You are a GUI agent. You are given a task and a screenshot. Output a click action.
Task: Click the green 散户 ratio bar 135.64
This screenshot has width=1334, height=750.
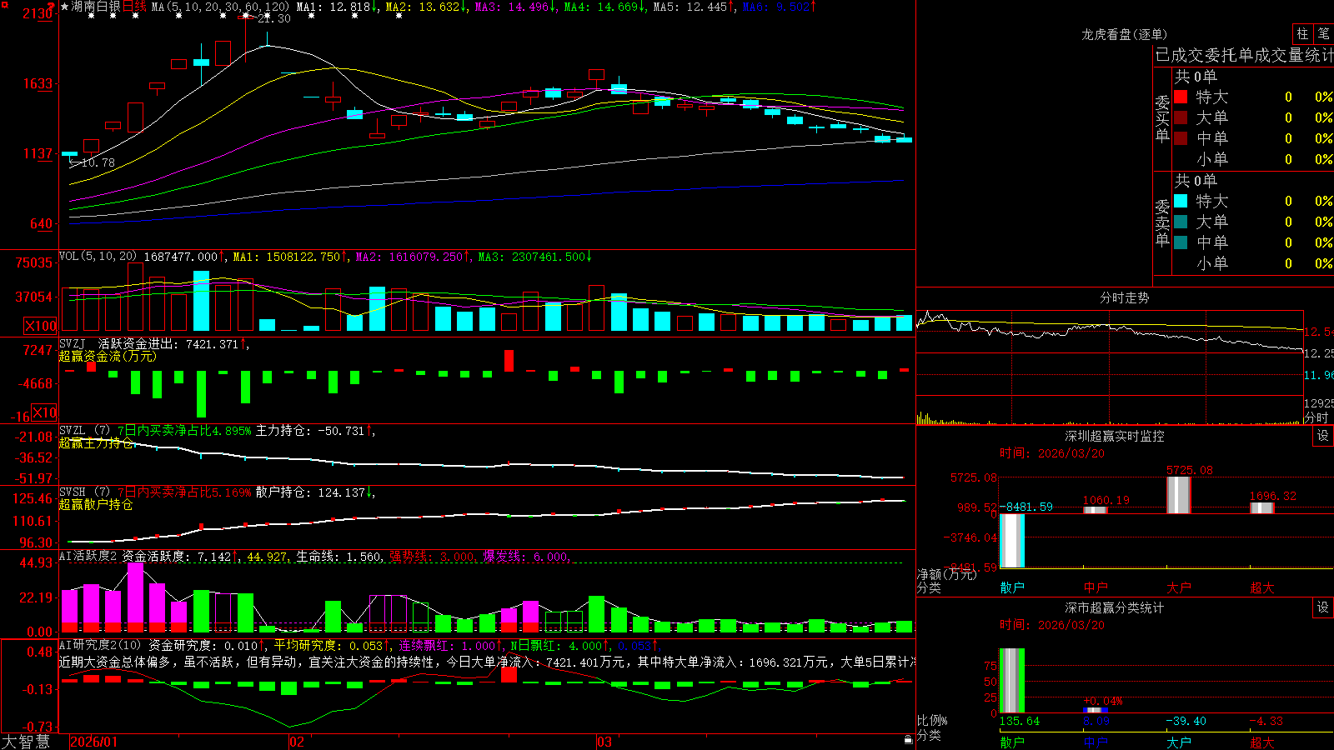point(1012,681)
